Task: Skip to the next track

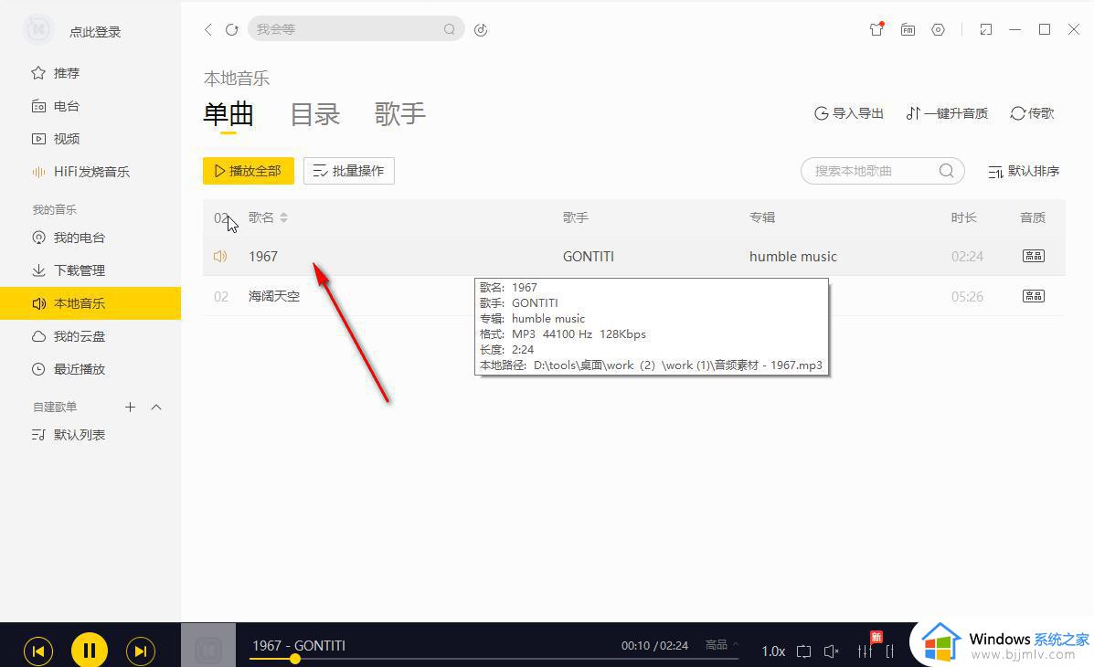Action: pos(140,651)
